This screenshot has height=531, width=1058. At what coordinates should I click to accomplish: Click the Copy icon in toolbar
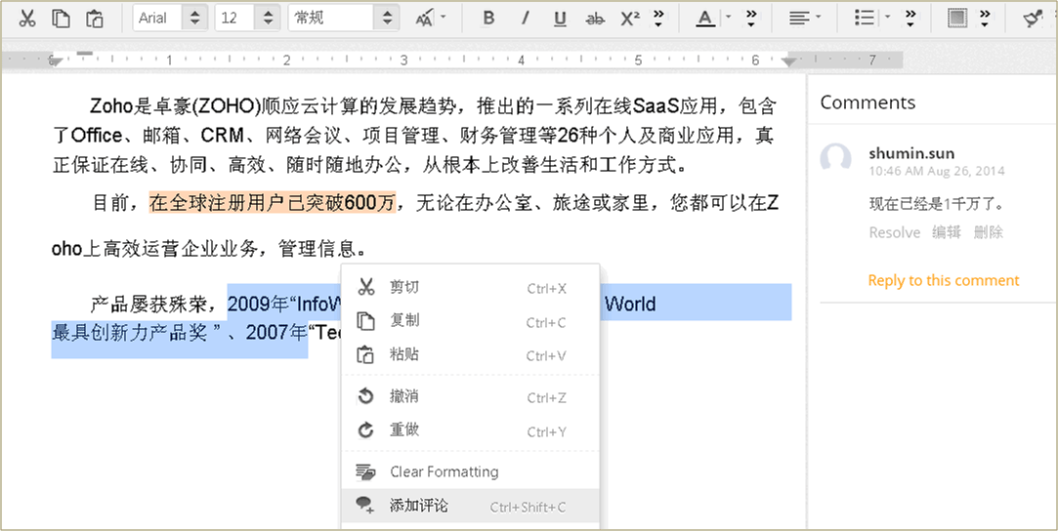coord(61,19)
